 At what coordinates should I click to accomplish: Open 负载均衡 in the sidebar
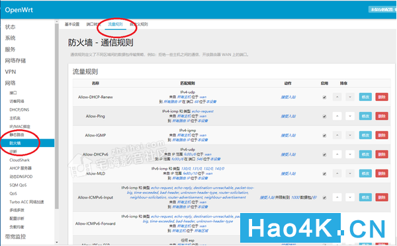17,227
